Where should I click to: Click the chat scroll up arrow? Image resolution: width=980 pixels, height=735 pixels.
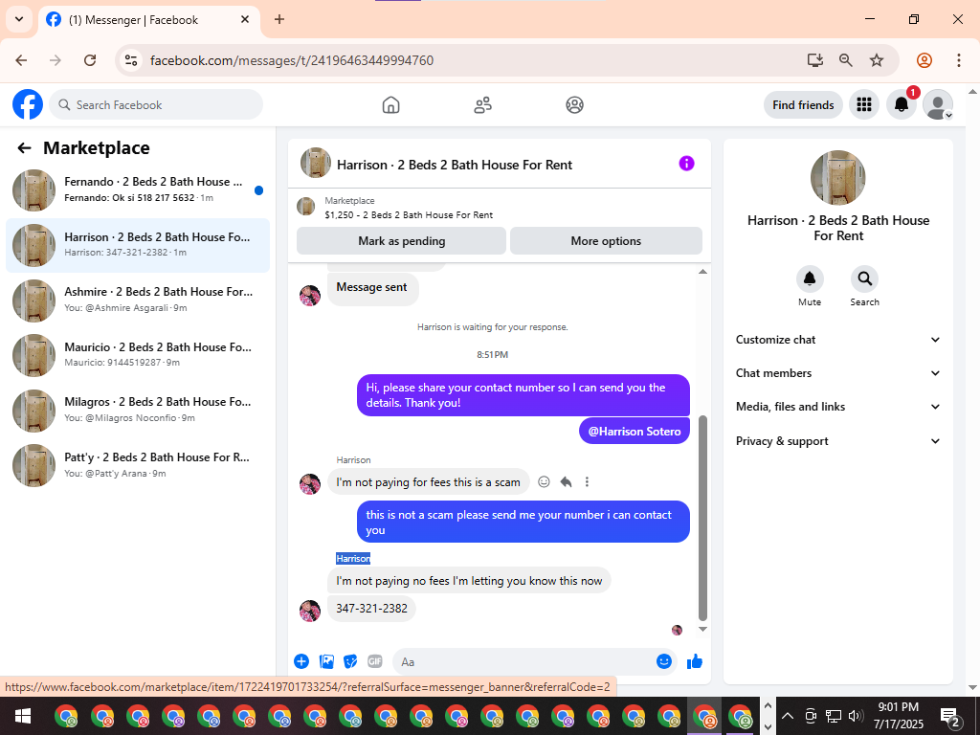tap(702, 271)
